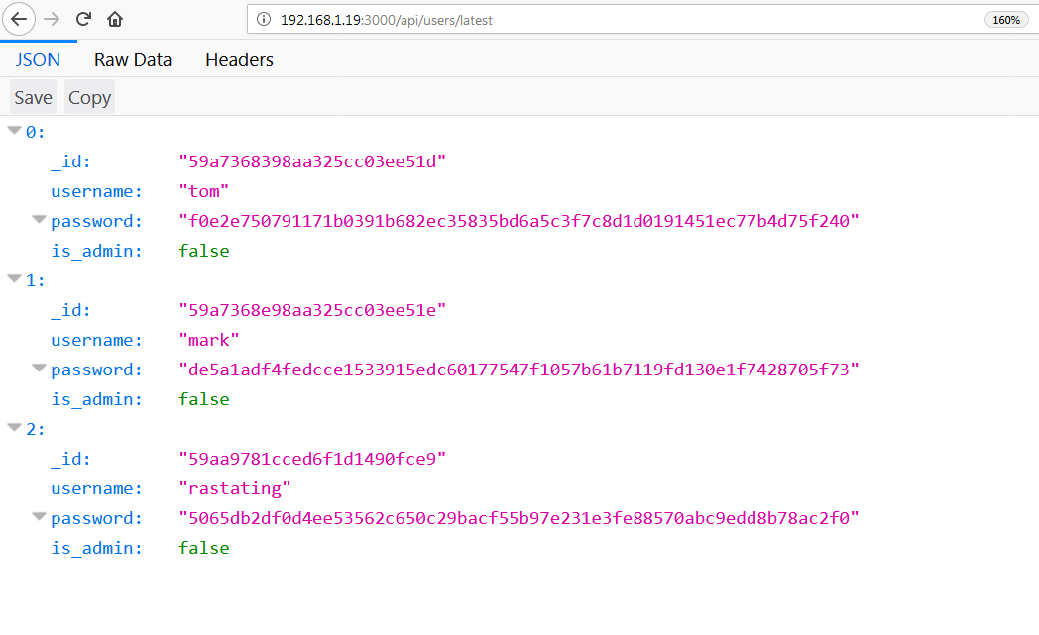Collapse rastating's password value twisty
The height and width of the screenshot is (635, 1039).
pyautogui.click(x=39, y=517)
